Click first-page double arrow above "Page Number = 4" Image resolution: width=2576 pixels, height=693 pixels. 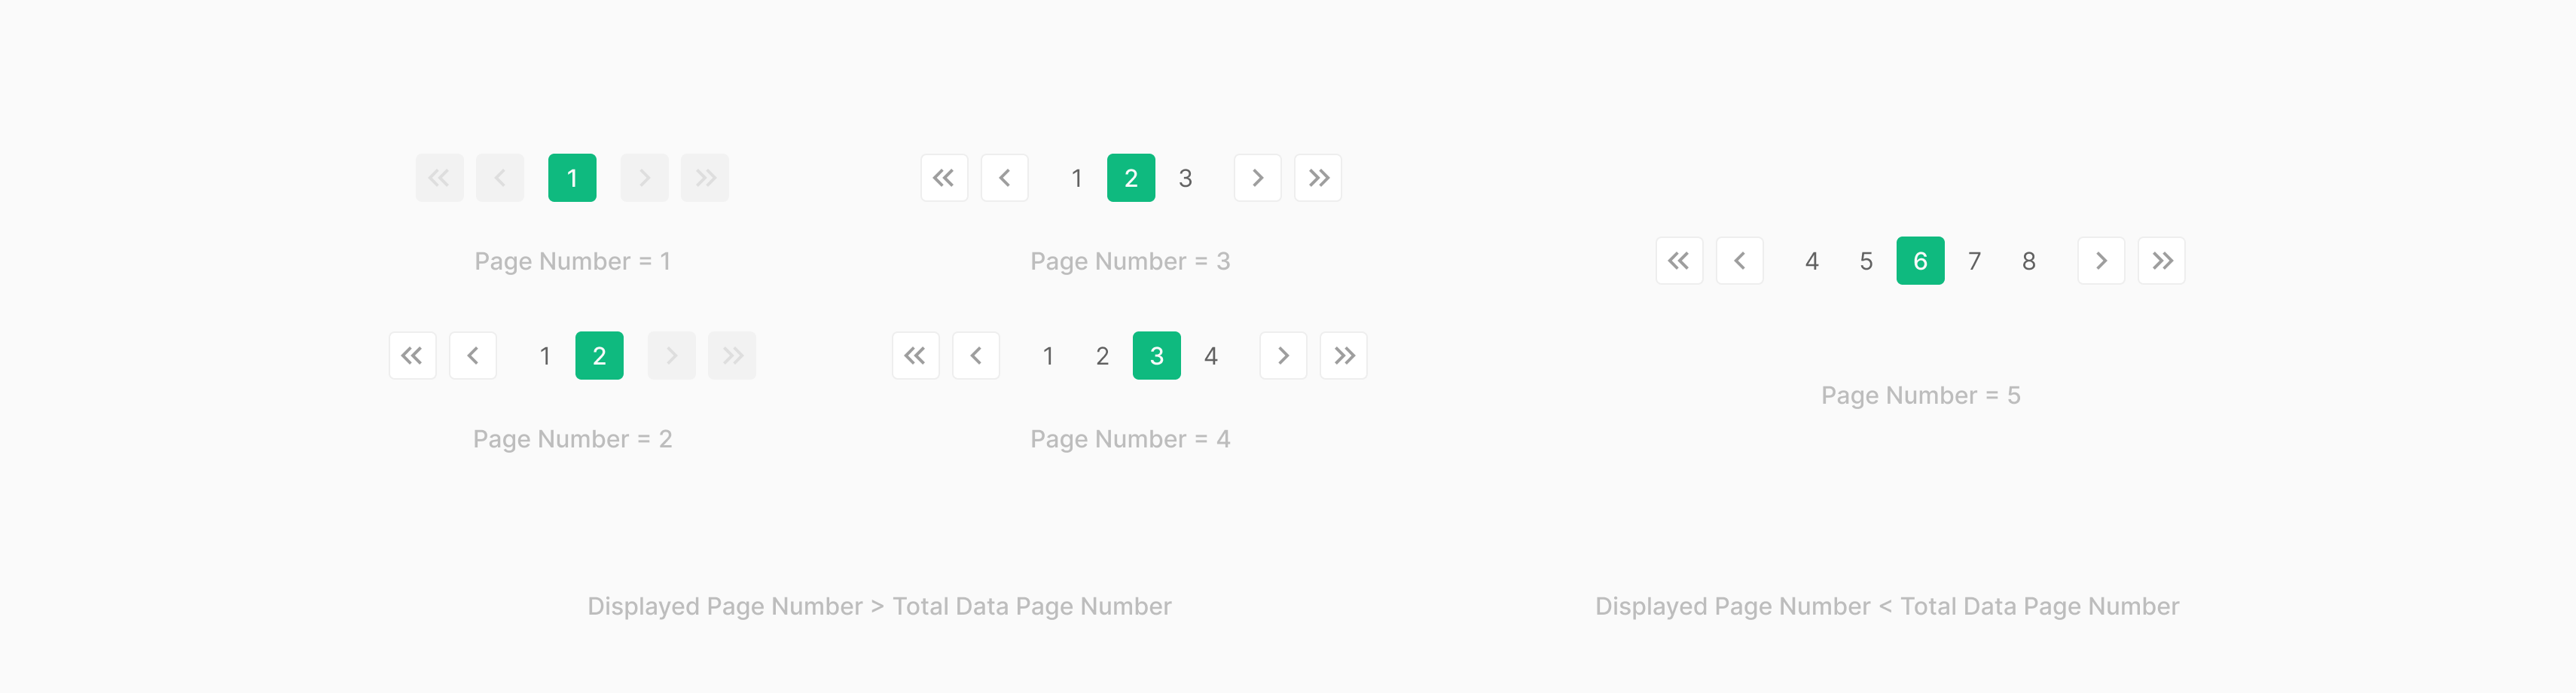click(x=915, y=356)
